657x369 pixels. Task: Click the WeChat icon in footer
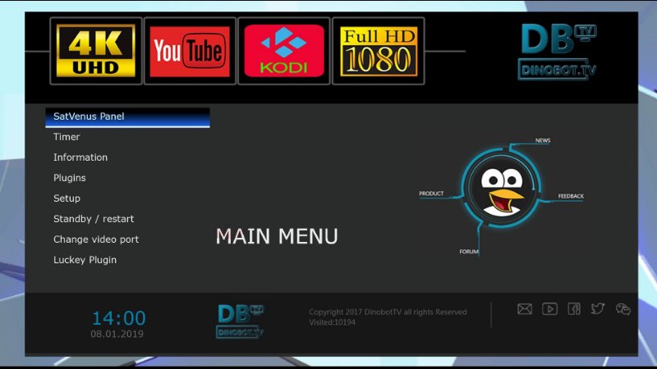pyautogui.click(x=623, y=309)
